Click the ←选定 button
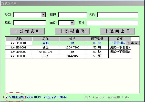Image resolution: width=145 pixels, height=102 pixels. (x=133, y=43)
